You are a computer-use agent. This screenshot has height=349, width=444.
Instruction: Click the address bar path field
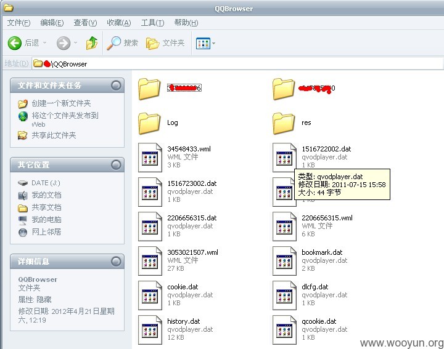[237, 63]
